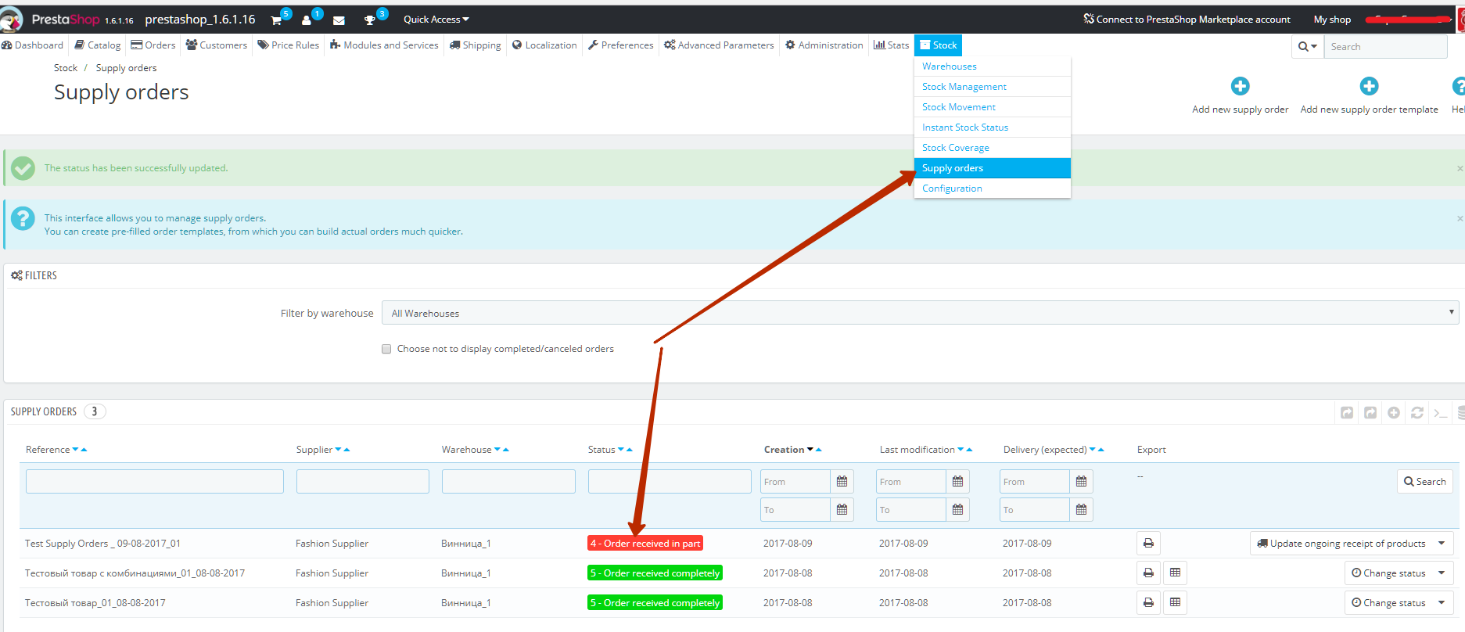Close the green success message

point(1460,168)
